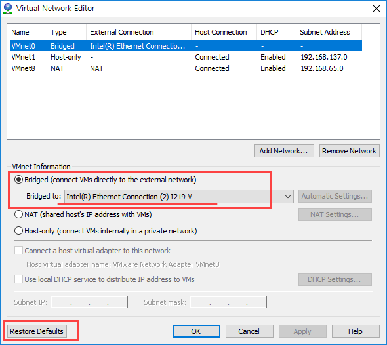Screen dimensions: 387x345
Task: Click the Subnet Address column header
Action: tap(329, 32)
